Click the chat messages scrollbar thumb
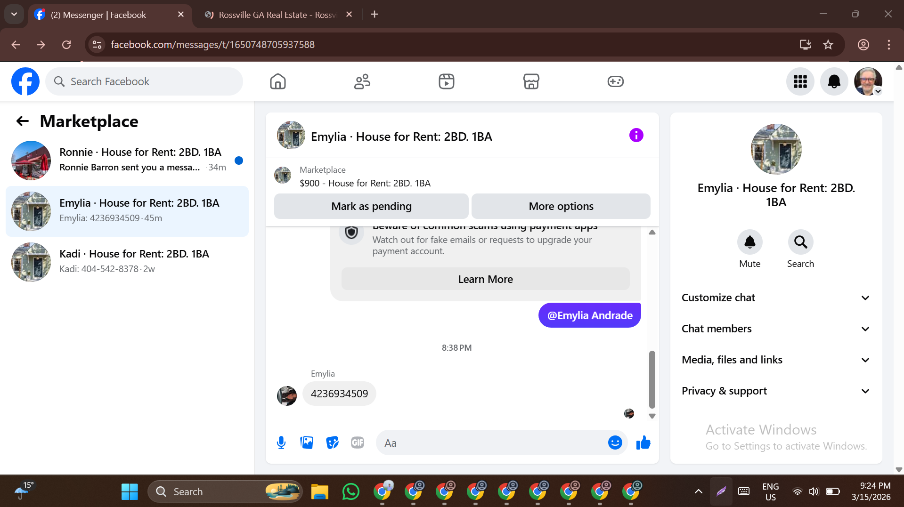The image size is (904, 507). click(x=652, y=379)
